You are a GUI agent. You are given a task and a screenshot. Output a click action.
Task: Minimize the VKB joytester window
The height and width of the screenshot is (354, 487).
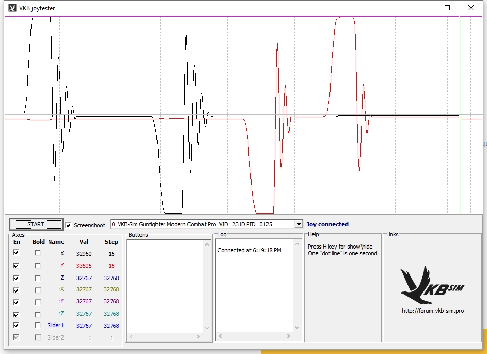coord(423,8)
